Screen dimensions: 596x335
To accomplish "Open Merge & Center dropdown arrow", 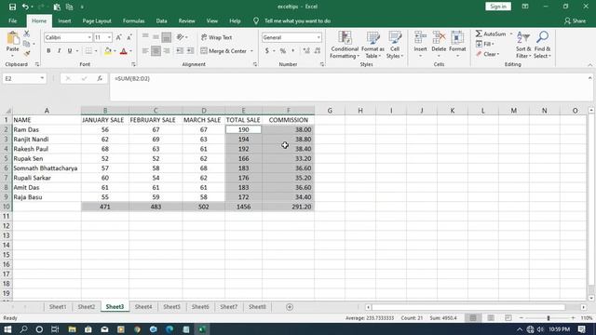I will [251, 51].
